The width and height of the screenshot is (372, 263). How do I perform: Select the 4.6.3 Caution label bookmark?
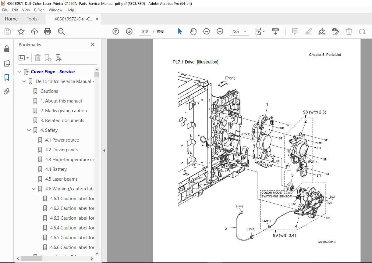(x=72, y=218)
